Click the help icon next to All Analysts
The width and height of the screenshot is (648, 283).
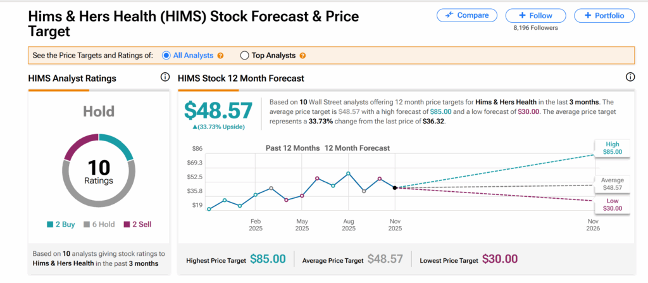tap(220, 56)
